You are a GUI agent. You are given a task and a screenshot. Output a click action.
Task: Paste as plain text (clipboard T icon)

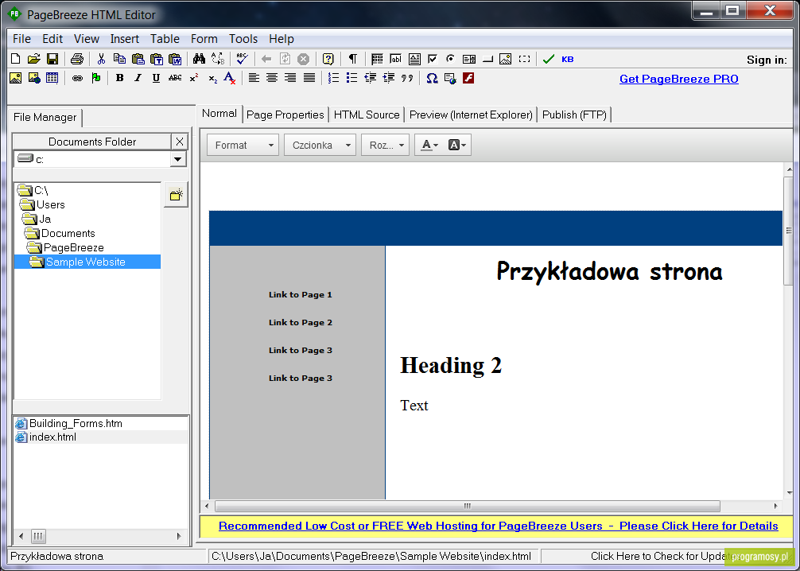(x=156, y=59)
